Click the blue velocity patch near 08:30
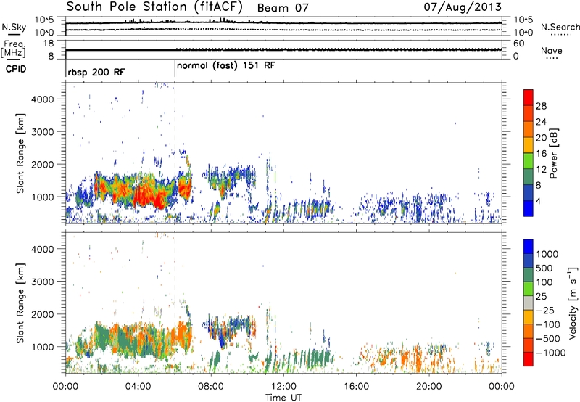This screenshot has height=402, width=580. click(x=222, y=340)
